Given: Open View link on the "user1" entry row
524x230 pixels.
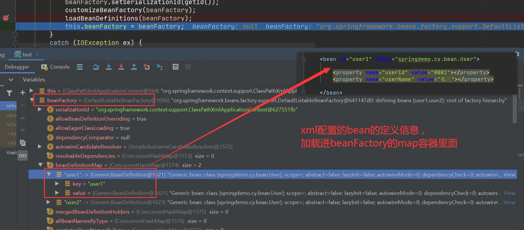Looking at the screenshot, I should [x=509, y=175].
